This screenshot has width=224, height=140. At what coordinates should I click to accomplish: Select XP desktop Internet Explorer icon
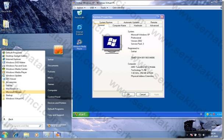[79, 30]
